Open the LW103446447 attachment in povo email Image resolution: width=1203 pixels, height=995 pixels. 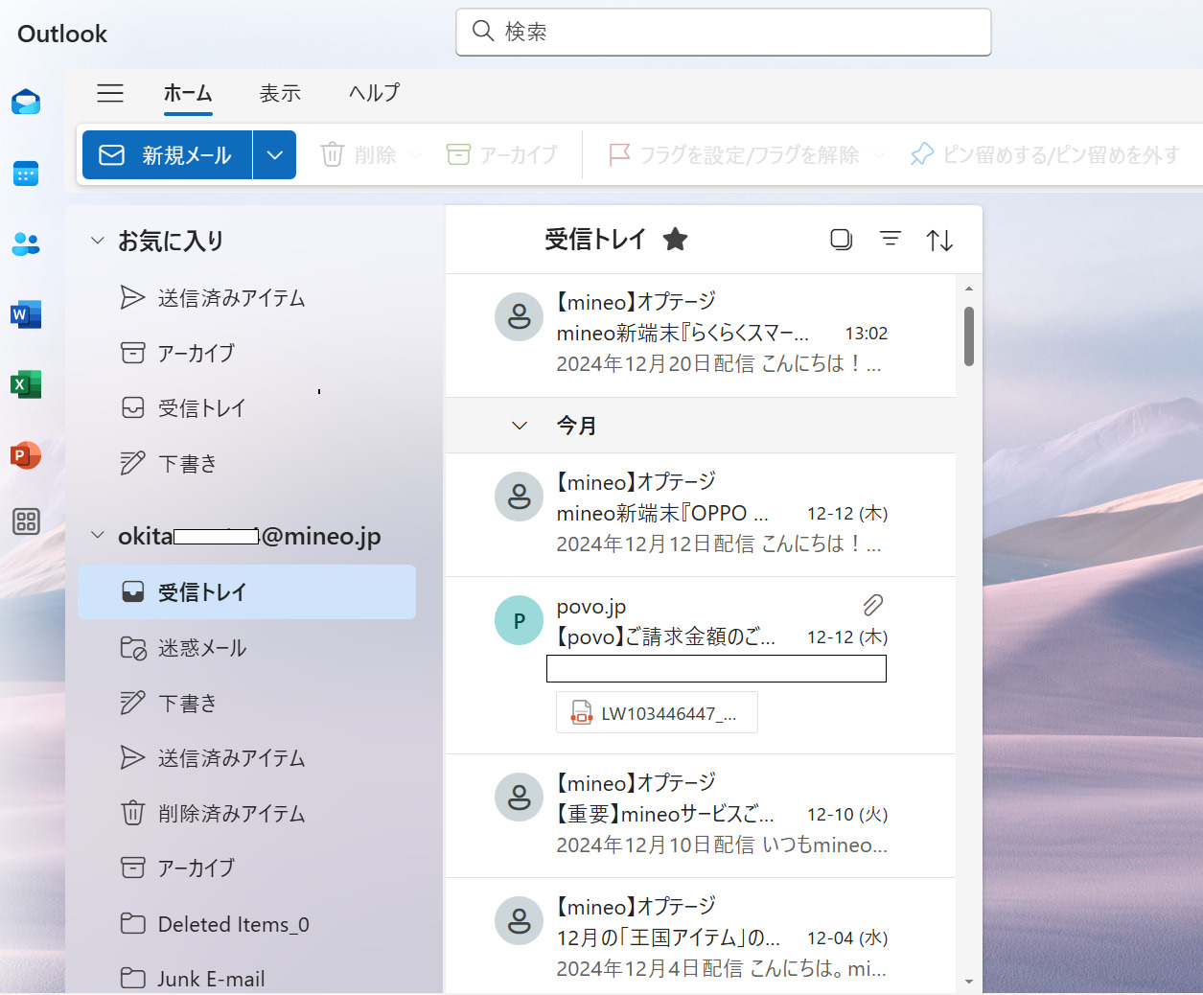(657, 713)
